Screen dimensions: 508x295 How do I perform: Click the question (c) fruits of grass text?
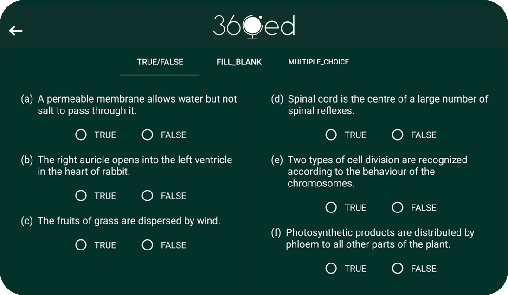pos(129,221)
